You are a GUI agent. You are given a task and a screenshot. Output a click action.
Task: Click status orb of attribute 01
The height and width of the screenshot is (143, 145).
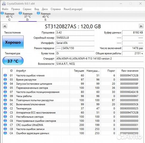(x=5, y=75)
